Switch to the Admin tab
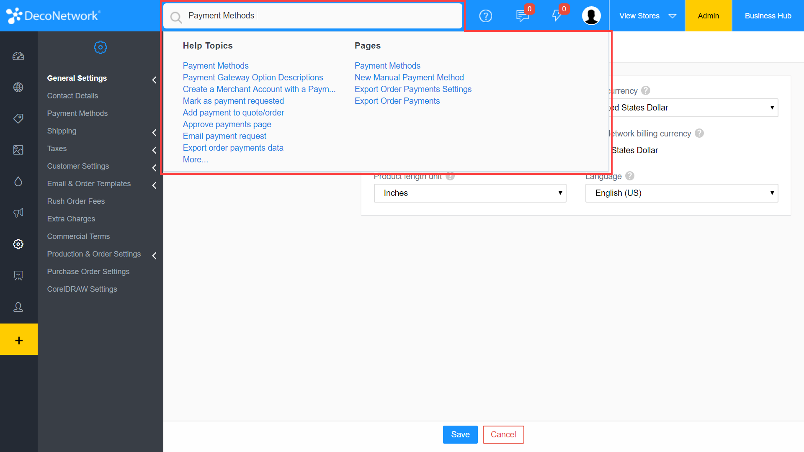 (708, 16)
